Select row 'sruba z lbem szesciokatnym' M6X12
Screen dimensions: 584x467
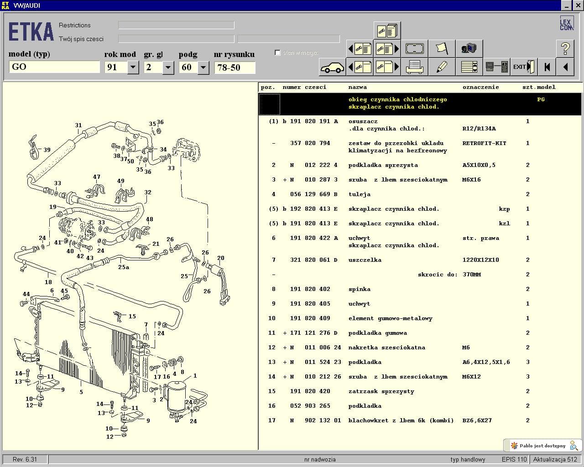pyautogui.click(x=420, y=377)
